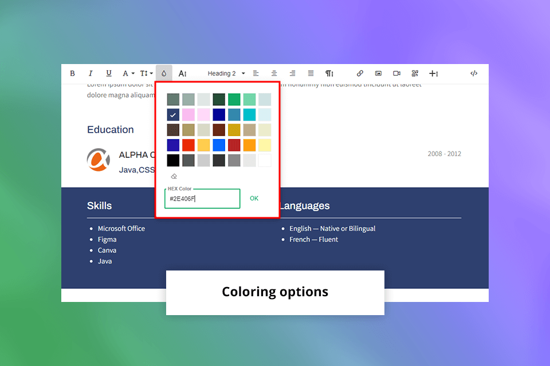Screen dimensions: 550x366
Task: Justify text alignment
Action: (x=311, y=74)
